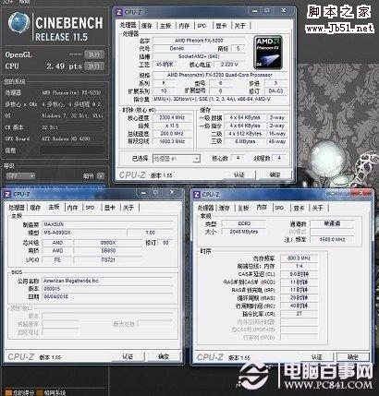Click the memory type DDR3 field

coord(244,223)
